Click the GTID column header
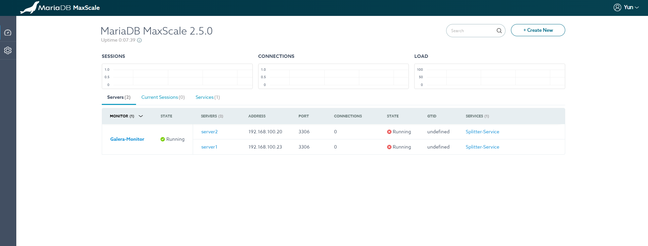Image resolution: width=648 pixels, height=246 pixels. (x=432, y=116)
